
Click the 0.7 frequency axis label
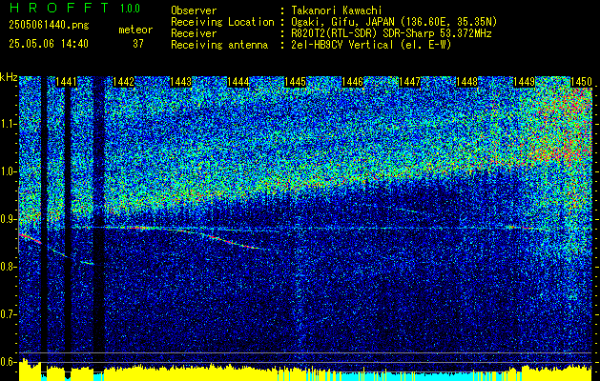[9, 314]
